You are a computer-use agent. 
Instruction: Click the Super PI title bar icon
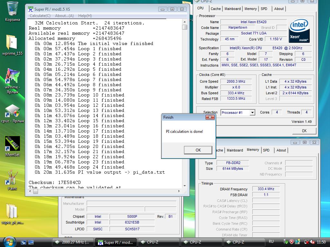pos(30,9)
